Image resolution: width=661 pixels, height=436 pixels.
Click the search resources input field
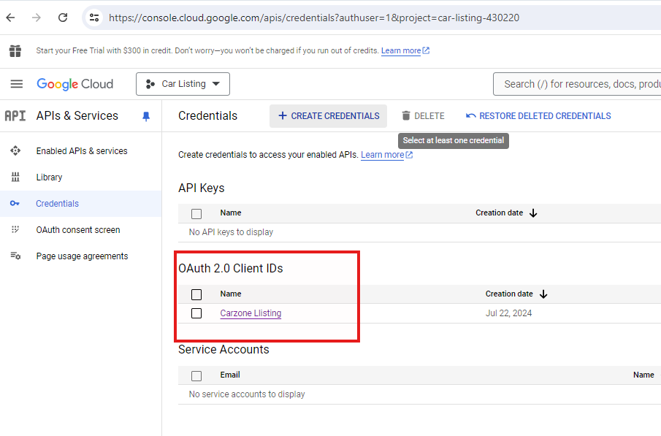pos(577,84)
